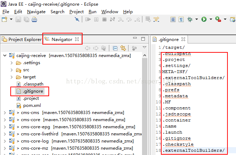Image resolution: width=236 pixels, height=155 pixels.
Task: Click the Drop to Frame icon
Action: (148, 19)
